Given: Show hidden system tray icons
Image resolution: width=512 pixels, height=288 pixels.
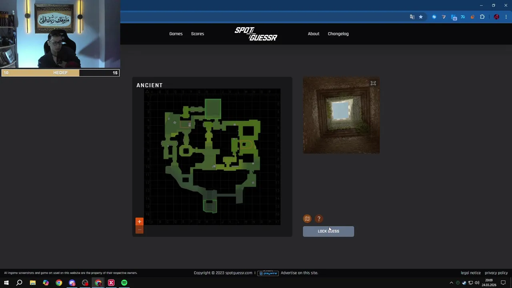Looking at the screenshot, I should (451, 283).
